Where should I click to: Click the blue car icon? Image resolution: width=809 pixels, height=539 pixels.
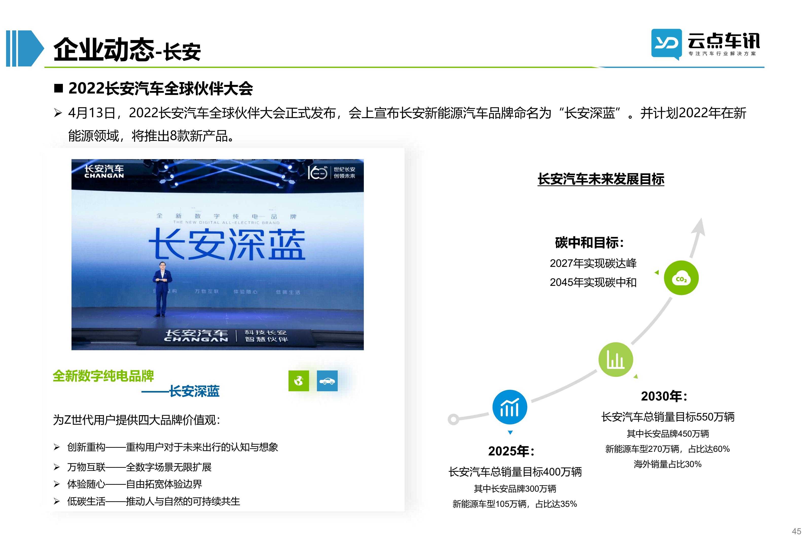pos(327,381)
